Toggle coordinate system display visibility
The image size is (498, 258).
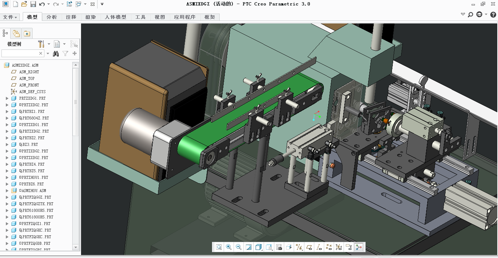[x=339, y=247]
